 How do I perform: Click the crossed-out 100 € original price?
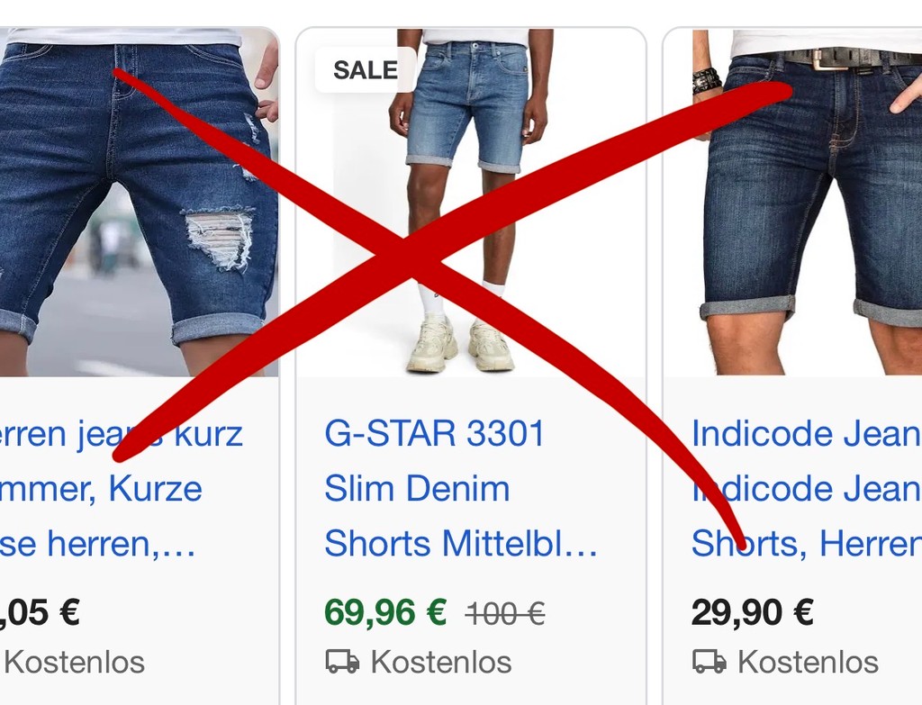point(505,614)
